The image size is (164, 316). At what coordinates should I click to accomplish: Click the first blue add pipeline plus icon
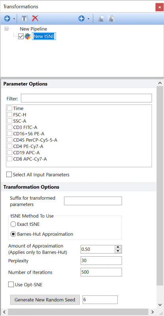click(x=7, y=19)
